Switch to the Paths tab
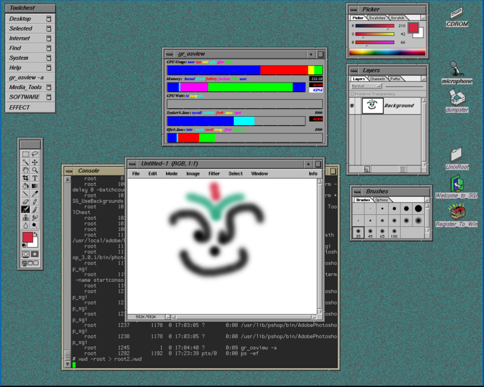The height and width of the screenshot is (387, 484). tap(395, 79)
